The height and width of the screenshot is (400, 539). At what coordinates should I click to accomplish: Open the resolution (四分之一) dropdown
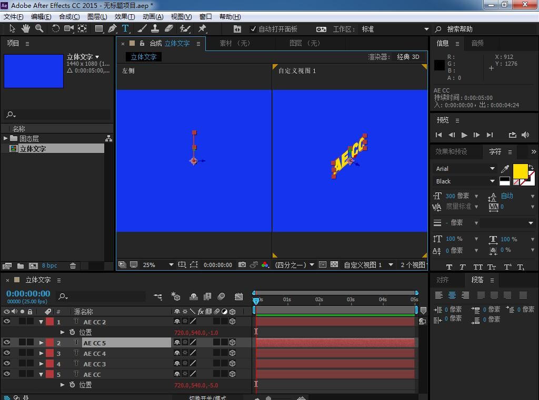click(x=294, y=265)
